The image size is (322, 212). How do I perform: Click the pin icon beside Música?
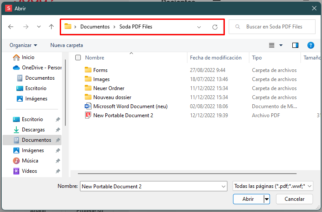coord(58,161)
